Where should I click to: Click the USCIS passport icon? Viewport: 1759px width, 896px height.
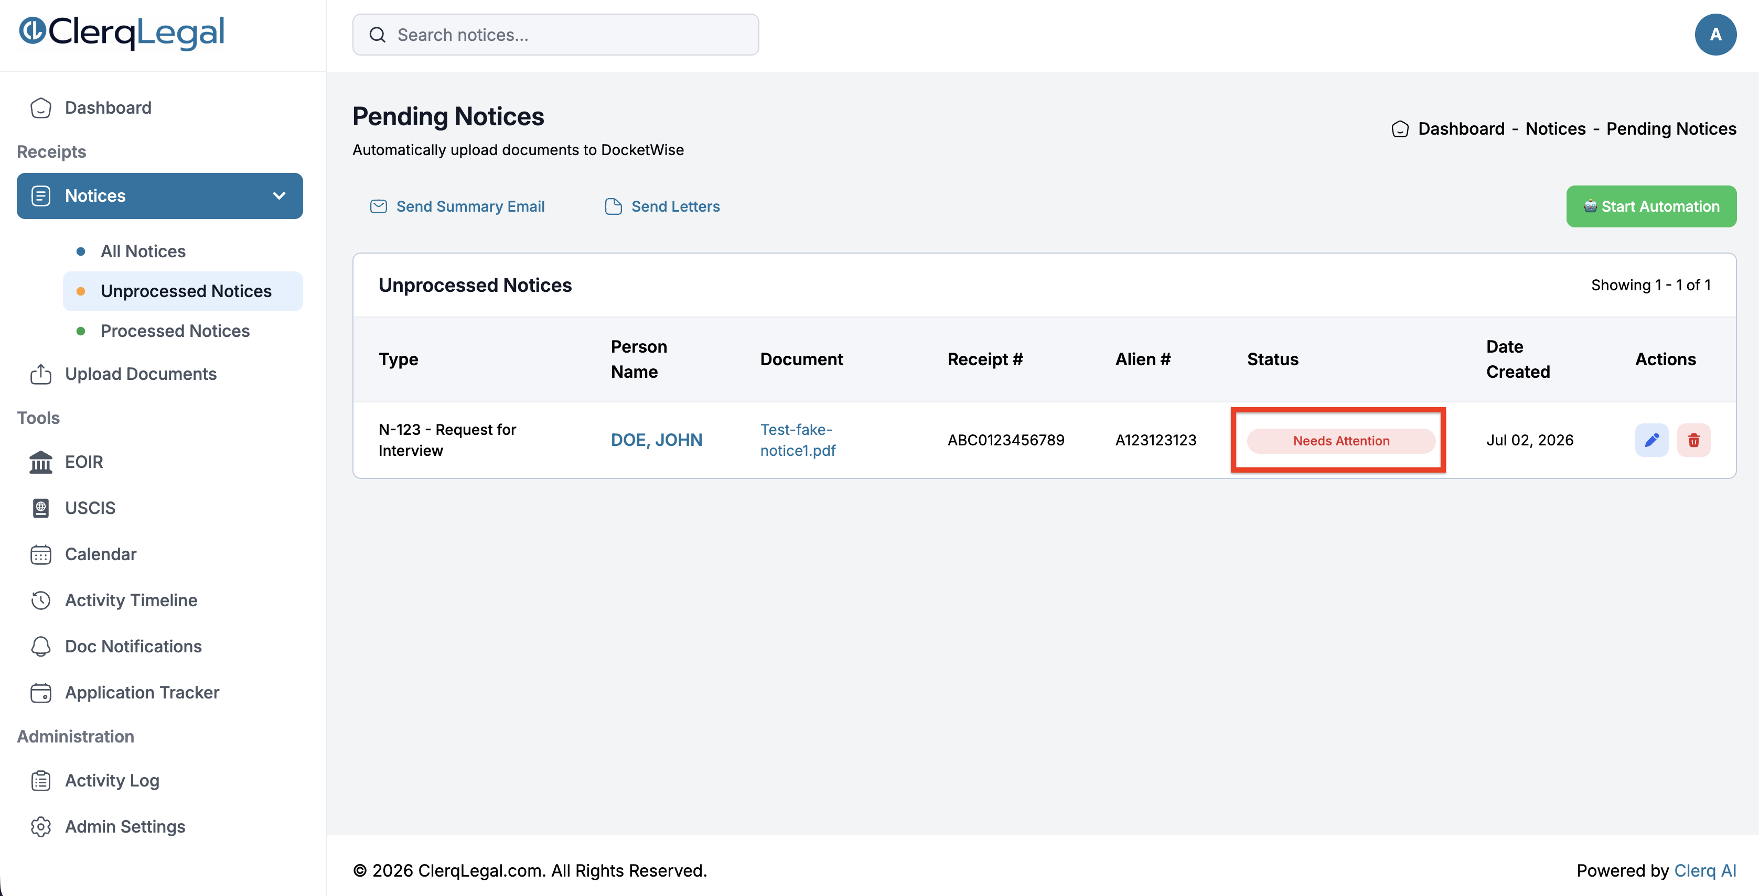click(41, 508)
